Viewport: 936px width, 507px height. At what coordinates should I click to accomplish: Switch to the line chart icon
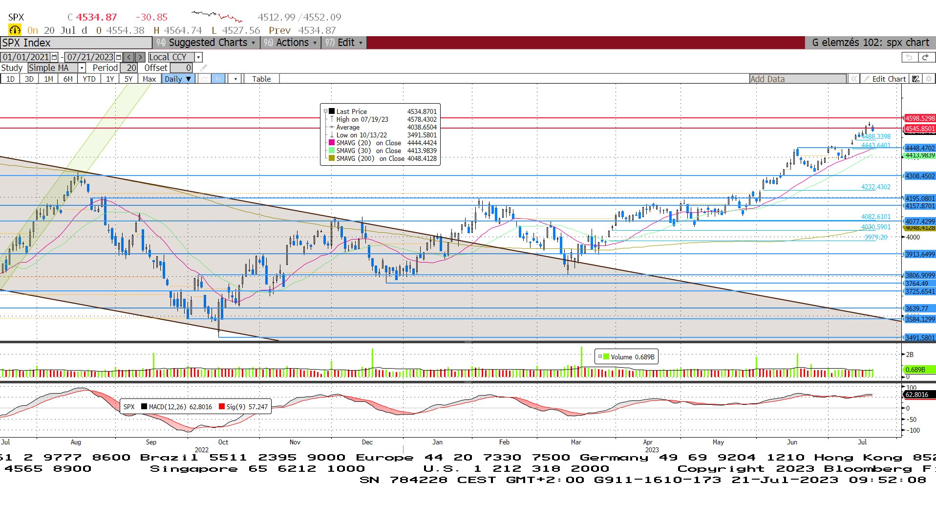tap(205, 79)
